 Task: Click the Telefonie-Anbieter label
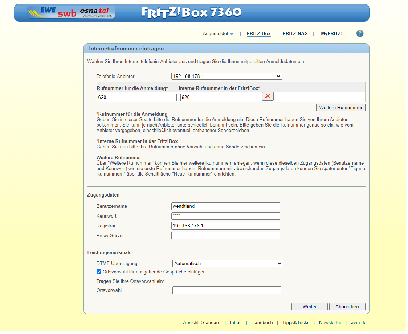(116, 77)
